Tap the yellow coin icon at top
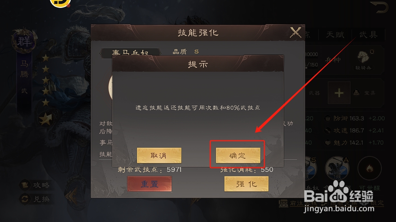This screenshot has width=396, height=222. [60, 3]
